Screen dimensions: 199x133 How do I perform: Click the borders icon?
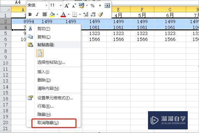click(x=75, y=15)
